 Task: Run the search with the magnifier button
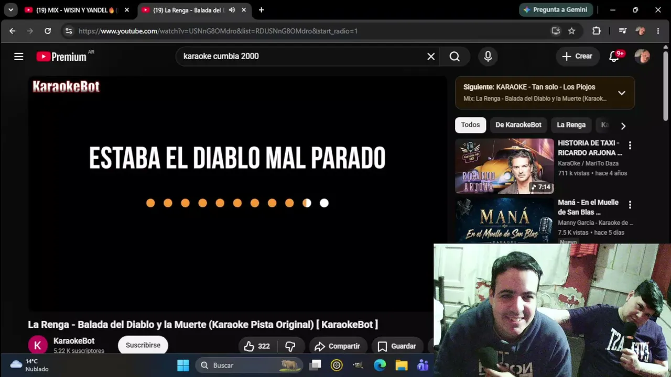pos(454,57)
